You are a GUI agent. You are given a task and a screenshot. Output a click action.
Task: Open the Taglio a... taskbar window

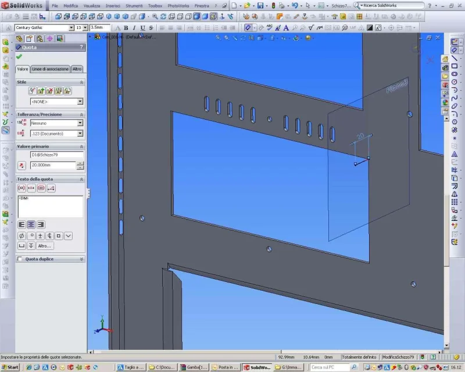(x=131, y=367)
